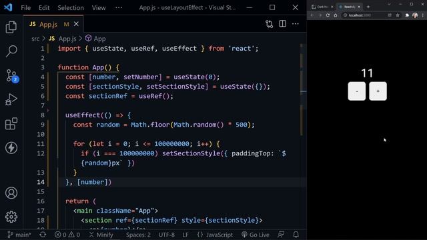Split the editor to the right
The height and width of the screenshot is (240, 427).
point(282,24)
